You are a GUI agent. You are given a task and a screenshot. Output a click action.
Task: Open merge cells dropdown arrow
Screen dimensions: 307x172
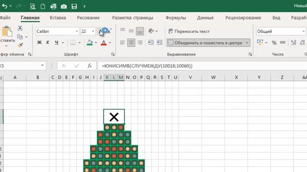coord(247,43)
